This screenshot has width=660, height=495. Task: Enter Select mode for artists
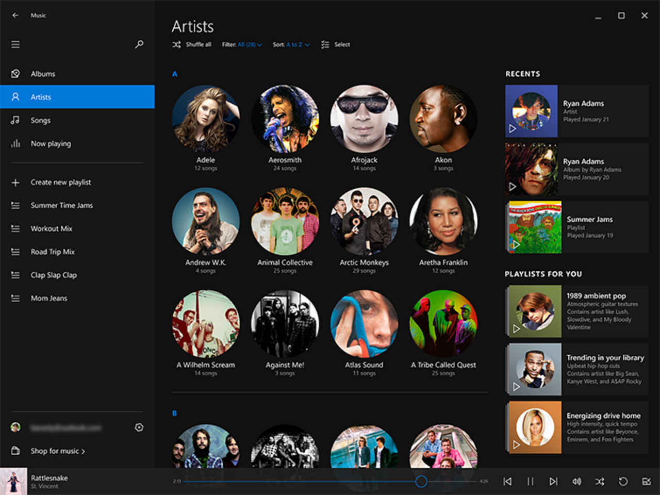tap(335, 44)
